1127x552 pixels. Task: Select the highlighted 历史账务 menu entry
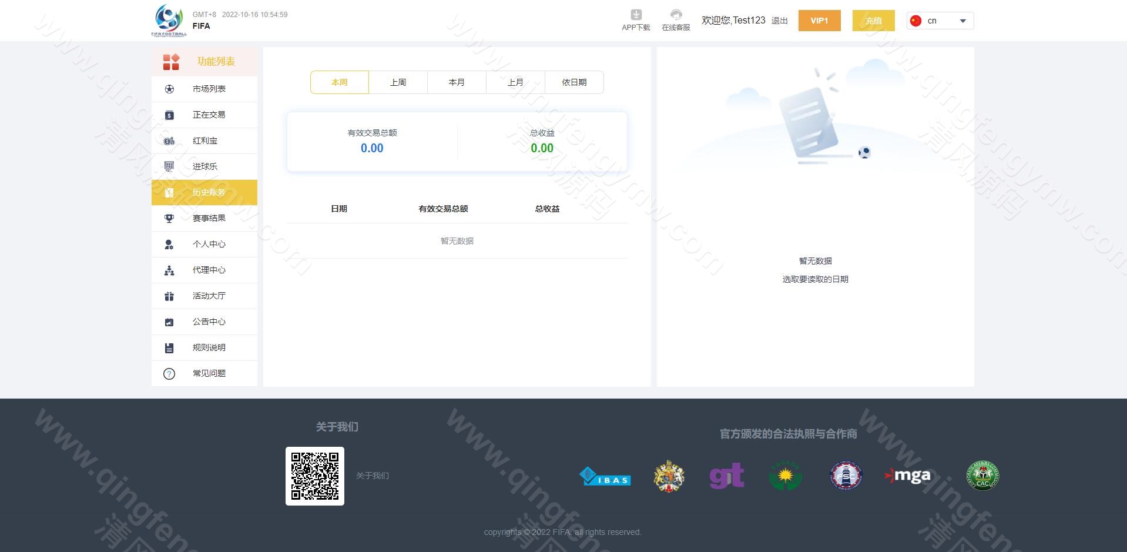[x=204, y=192]
